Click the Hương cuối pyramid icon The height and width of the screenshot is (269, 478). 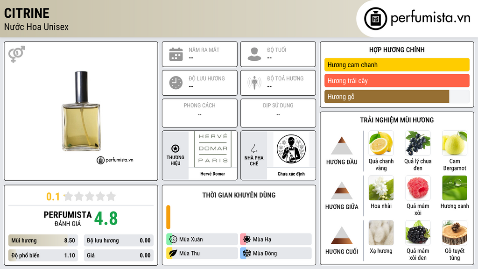(x=342, y=235)
